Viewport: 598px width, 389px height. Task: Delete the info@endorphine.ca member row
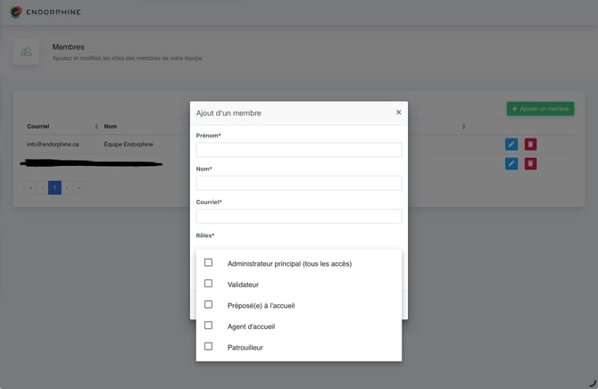click(530, 145)
